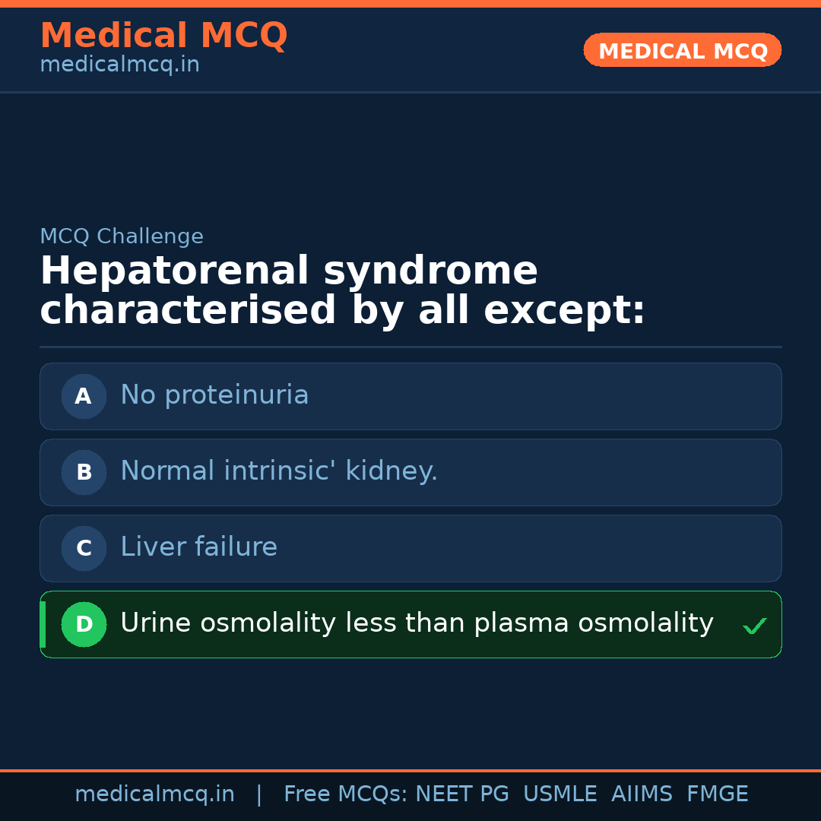Click the green D letter circle

click(84, 624)
